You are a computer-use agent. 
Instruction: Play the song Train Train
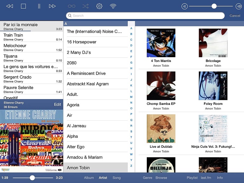coord(31,37)
